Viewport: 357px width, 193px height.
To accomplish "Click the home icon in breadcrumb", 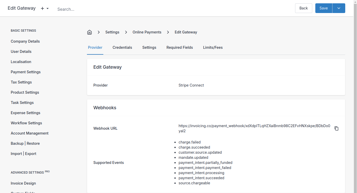I will pos(90,32).
